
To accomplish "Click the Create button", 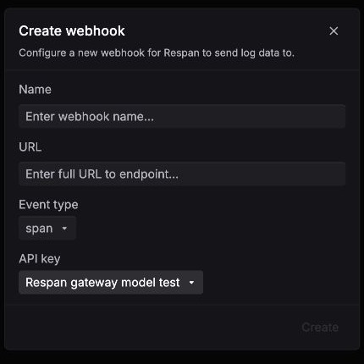I will tap(320, 328).
